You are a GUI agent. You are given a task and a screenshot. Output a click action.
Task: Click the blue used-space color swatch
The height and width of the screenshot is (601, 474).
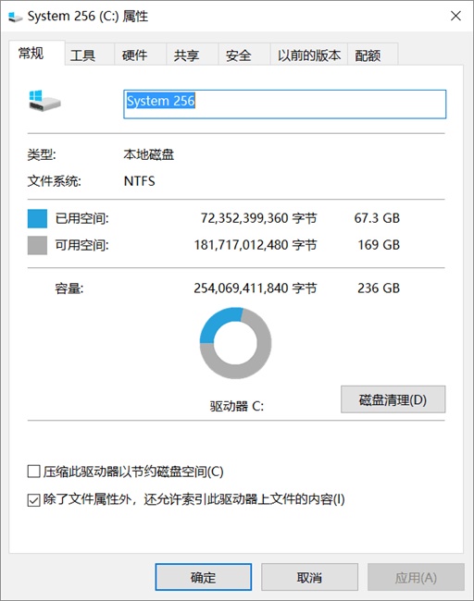click(x=37, y=218)
